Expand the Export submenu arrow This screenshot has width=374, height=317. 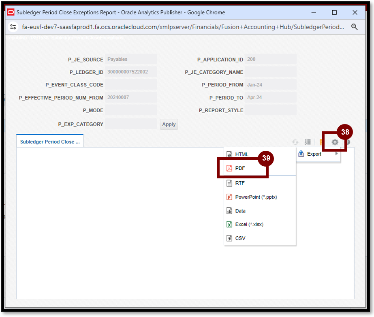pos(336,154)
